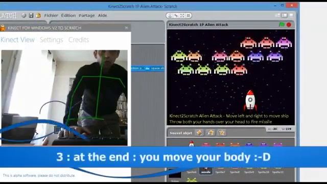Image resolution: width=327 pixels, height=184 pixels.
Task: Click the share project icon beside the save icon
Action: coord(38,15)
